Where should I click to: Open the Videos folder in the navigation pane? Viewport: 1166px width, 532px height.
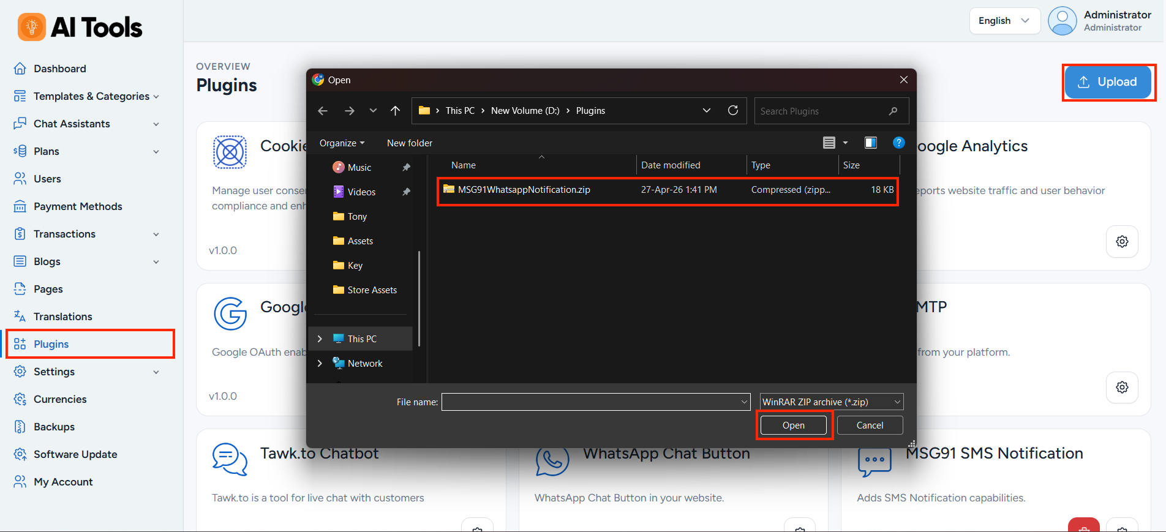pyautogui.click(x=361, y=192)
